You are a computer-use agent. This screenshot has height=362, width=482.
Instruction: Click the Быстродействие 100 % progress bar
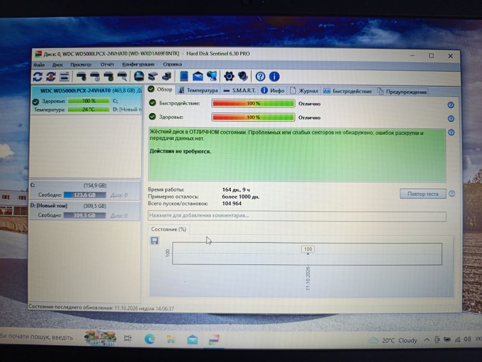(x=253, y=104)
